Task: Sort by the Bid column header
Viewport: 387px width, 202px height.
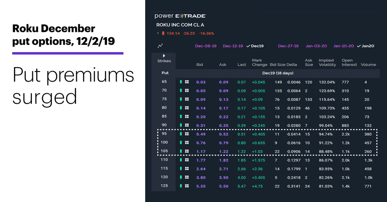Action: (x=199, y=65)
